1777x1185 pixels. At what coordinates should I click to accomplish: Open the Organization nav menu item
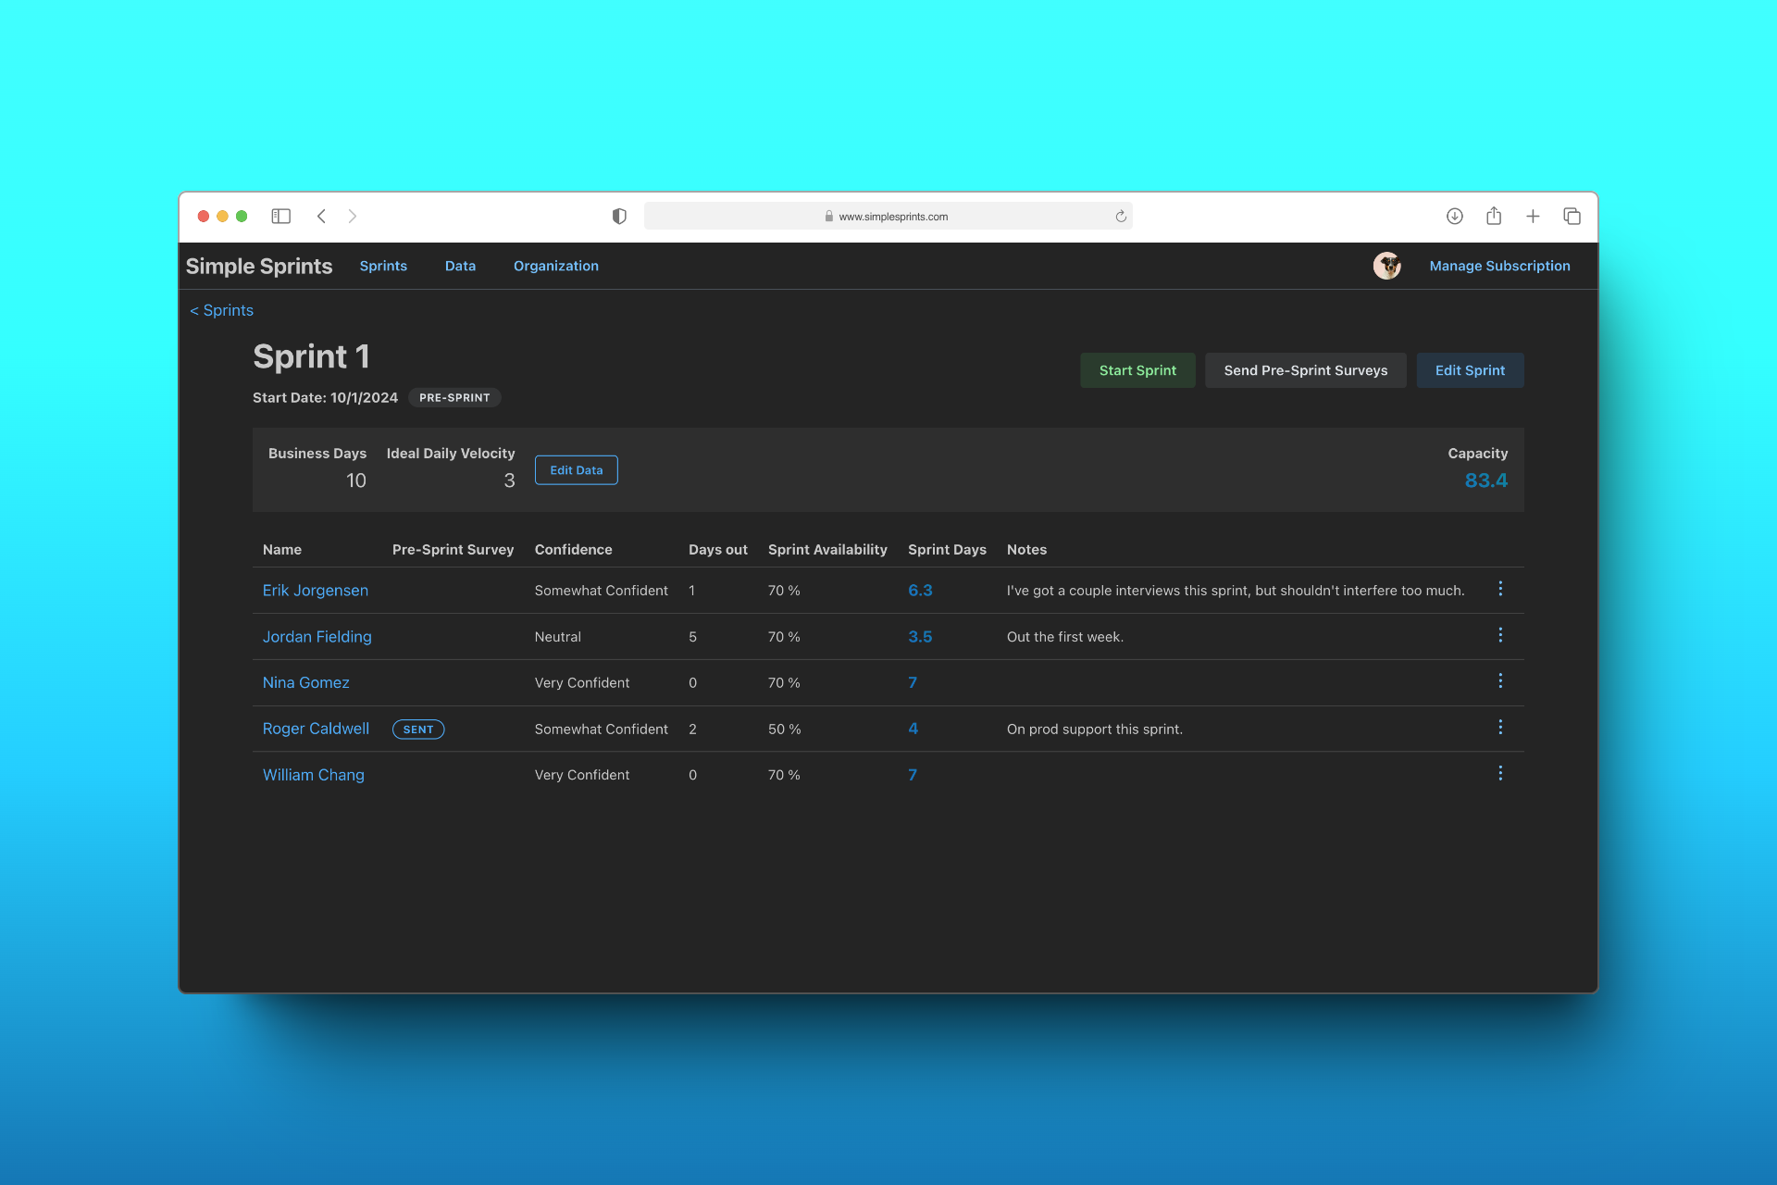556,266
